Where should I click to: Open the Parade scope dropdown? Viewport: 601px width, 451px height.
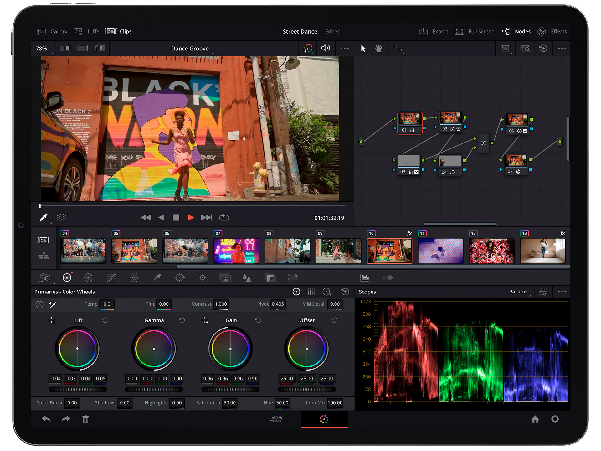[518, 292]
